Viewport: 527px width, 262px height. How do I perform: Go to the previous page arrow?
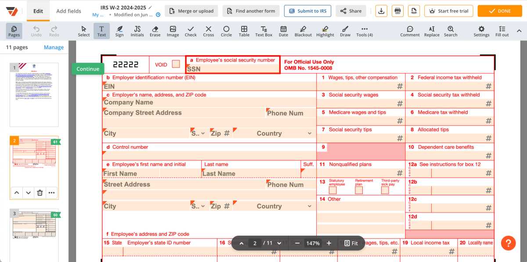click(x=241, y=243)
